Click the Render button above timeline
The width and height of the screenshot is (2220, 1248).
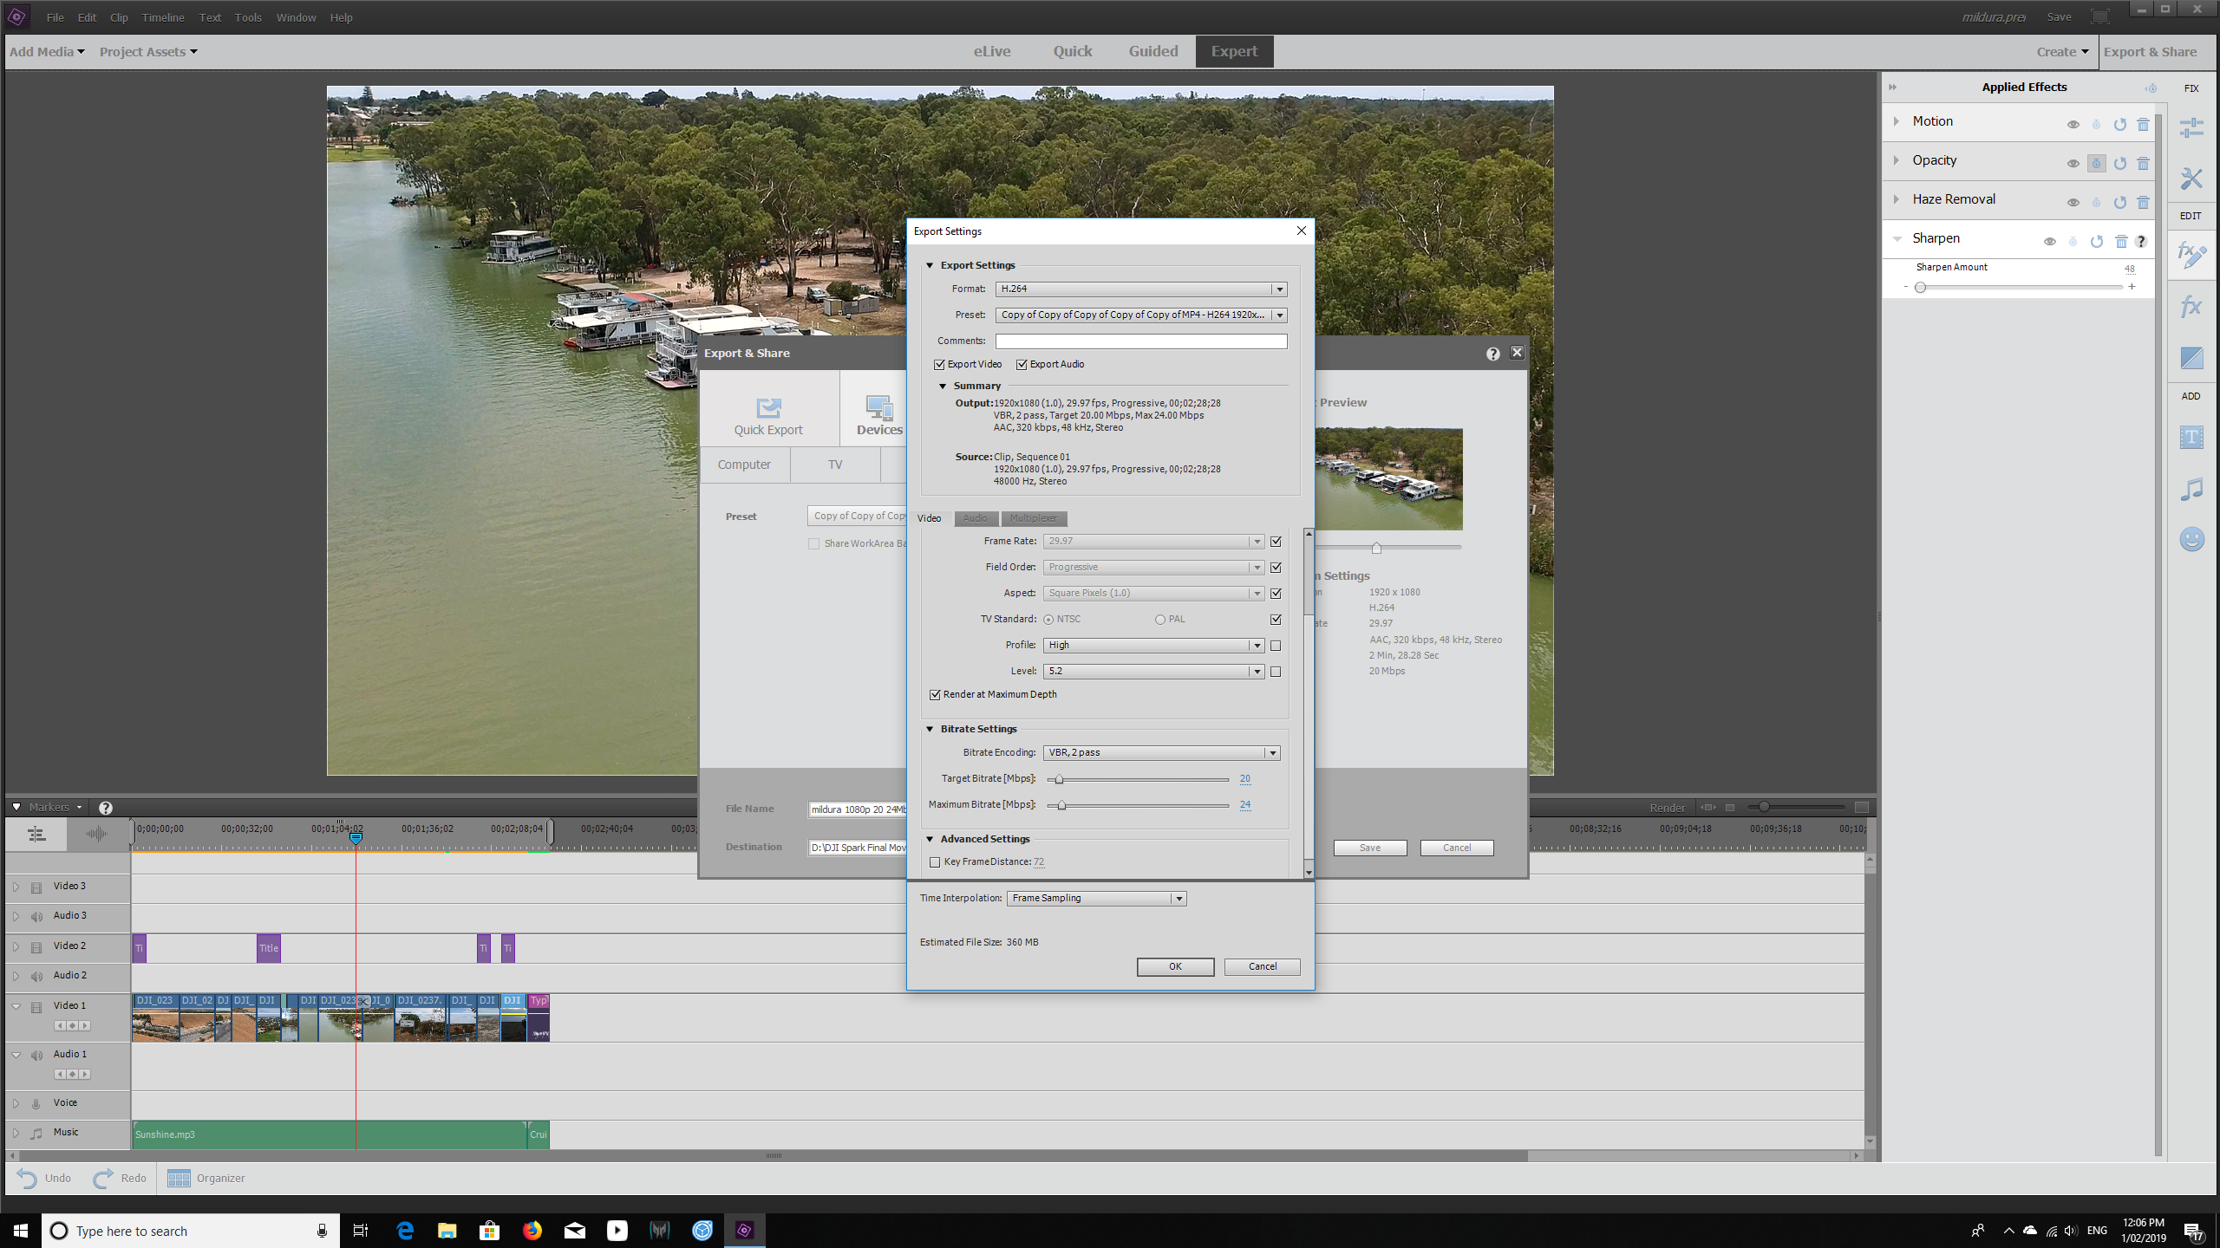[1667, 808]
